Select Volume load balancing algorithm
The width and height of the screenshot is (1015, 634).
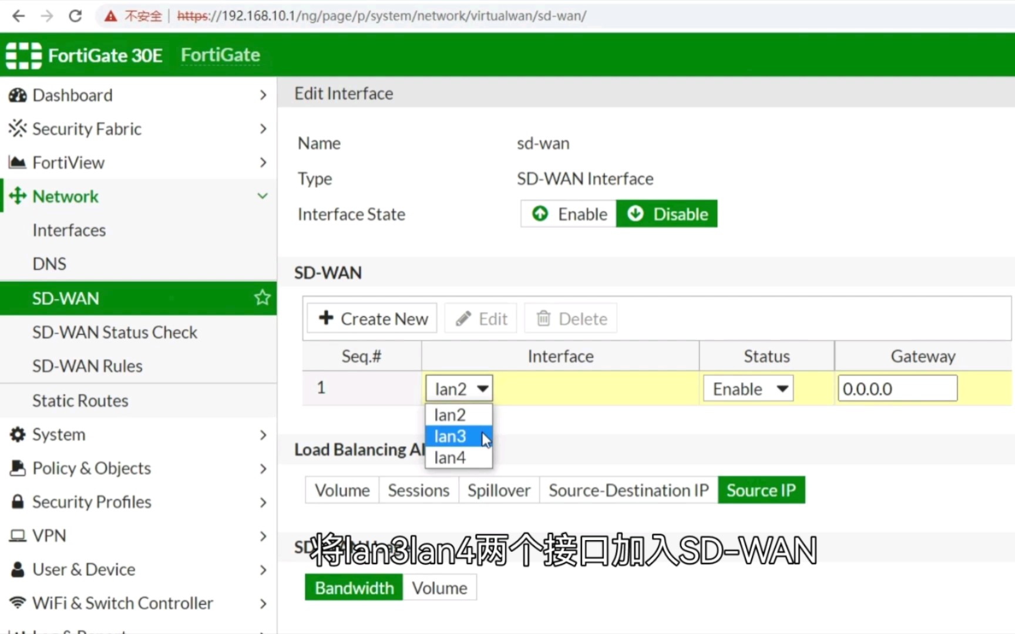click(342, 490)
